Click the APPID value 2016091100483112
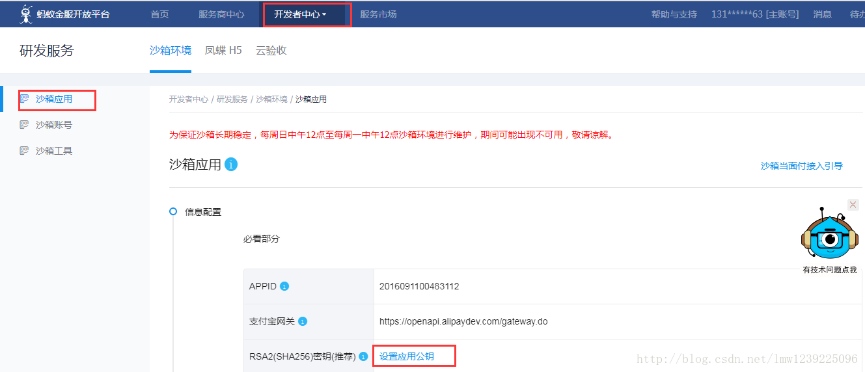This screenshot has width=865, height=372. pos(419,286)
